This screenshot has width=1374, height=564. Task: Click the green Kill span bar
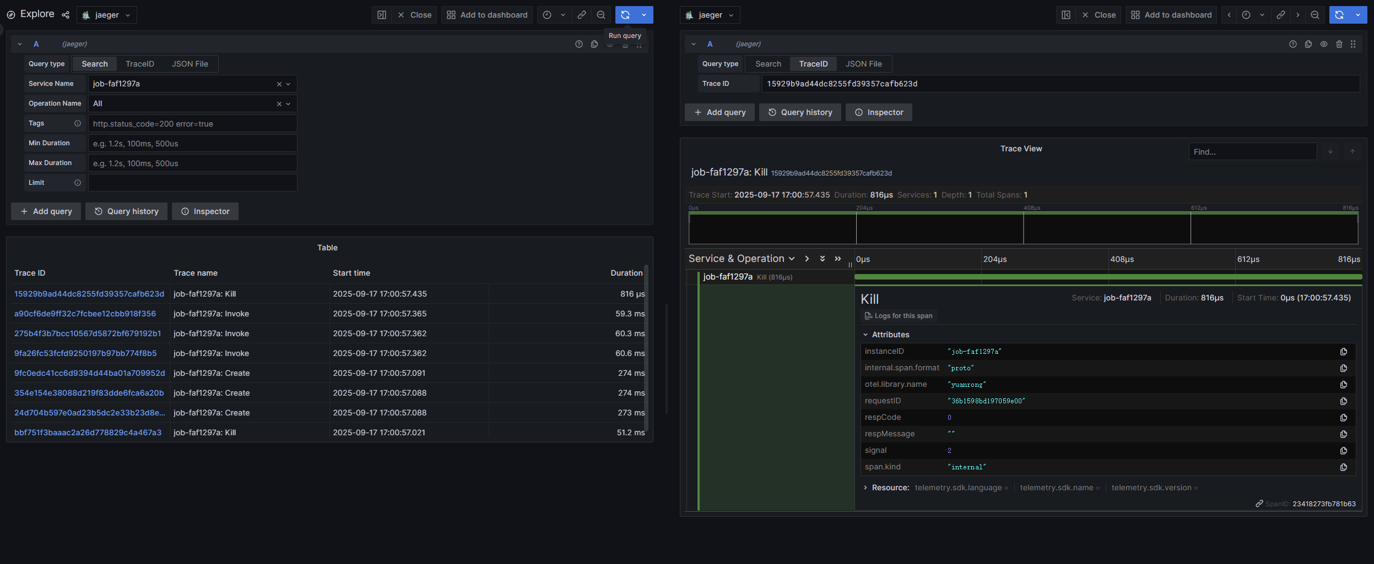[1107, 277]
